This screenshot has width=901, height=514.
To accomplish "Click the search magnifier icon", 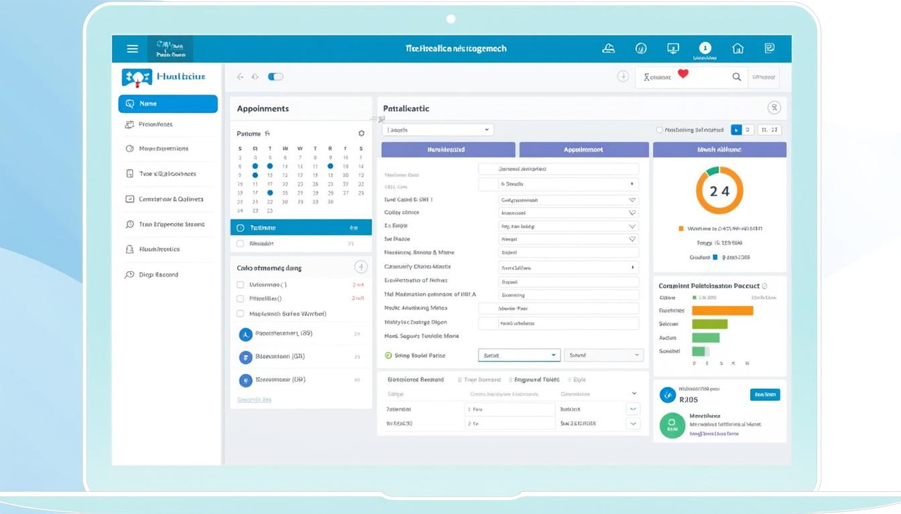I will point(737,76).
